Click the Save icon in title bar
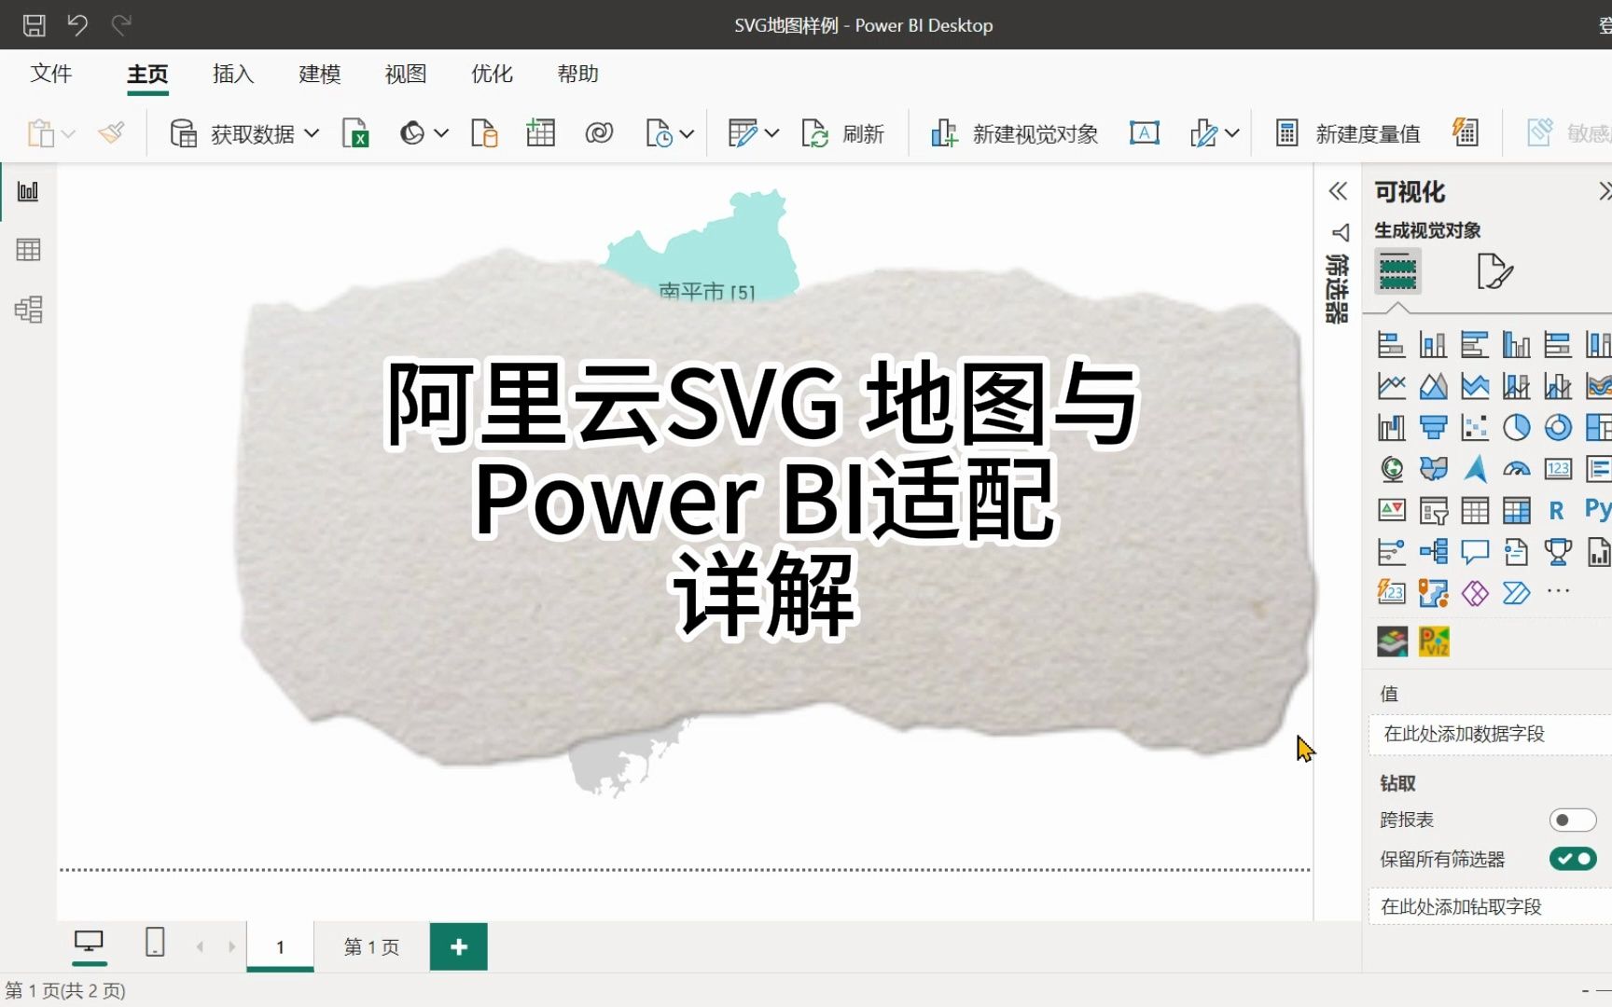1612x1007 pixels. [35, 25]
